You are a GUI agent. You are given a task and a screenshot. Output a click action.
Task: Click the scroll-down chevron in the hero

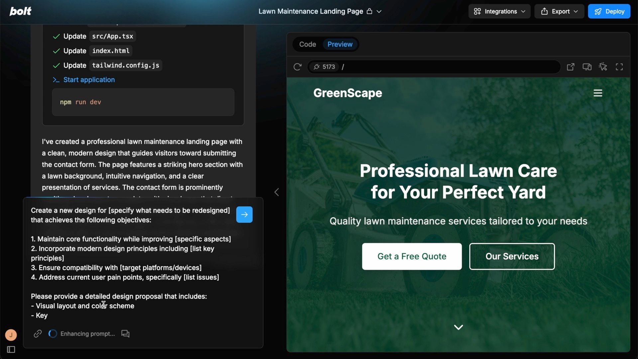click(x=459, y=327)
